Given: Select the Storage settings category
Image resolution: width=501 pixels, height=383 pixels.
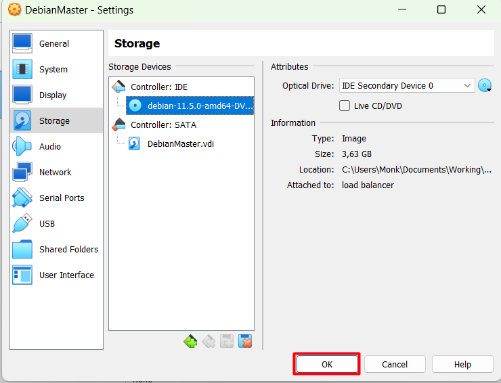Looking at the screenshot, I should pos(57,120).
